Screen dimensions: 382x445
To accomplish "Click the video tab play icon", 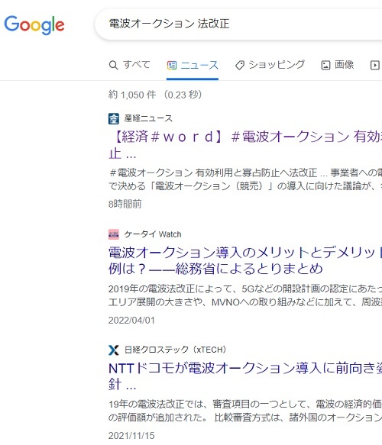I will (375, 66).
